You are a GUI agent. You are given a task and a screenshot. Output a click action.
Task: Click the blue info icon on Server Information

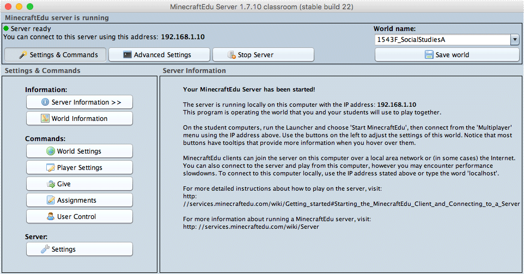pyautogui.click(x=45, y=102)
